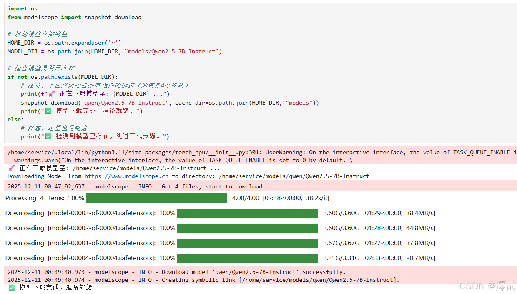Click the Processing 4 items progress bar
The width and height of the screenshot is (517, 294).
[x=156, y=198]
